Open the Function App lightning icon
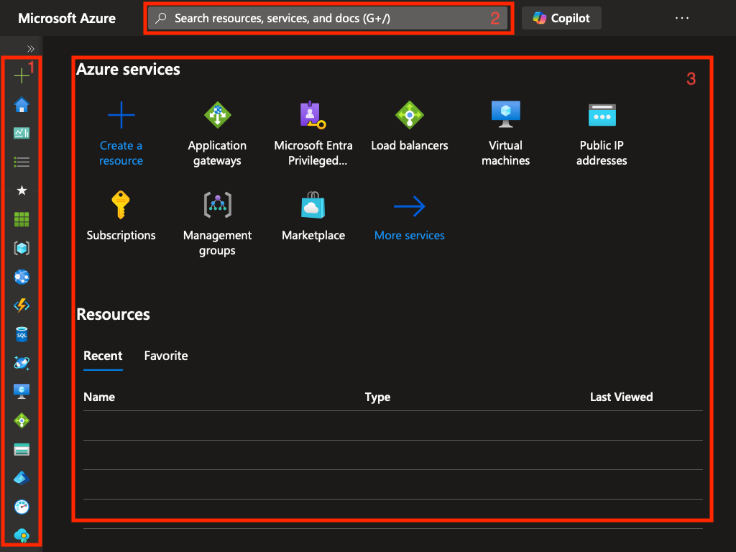Viewport: 736px width, 552px height. [x=21, y=305]
